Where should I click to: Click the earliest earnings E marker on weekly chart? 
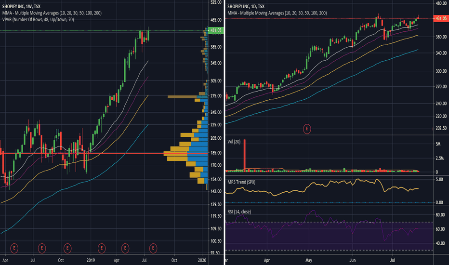pos(14,248)
